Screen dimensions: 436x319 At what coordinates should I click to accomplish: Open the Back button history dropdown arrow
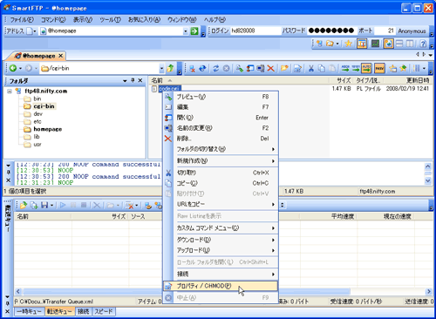(20, 69)
